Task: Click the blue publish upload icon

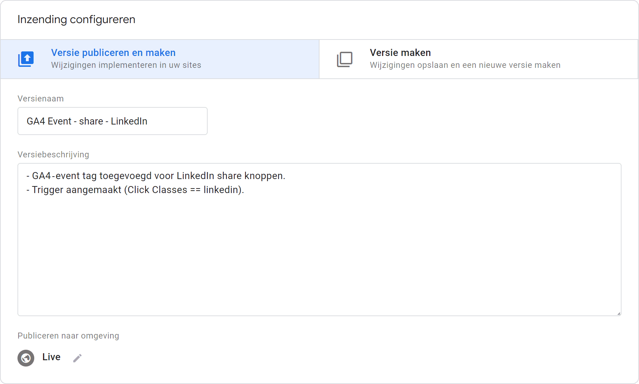Action: coord(26,59)
